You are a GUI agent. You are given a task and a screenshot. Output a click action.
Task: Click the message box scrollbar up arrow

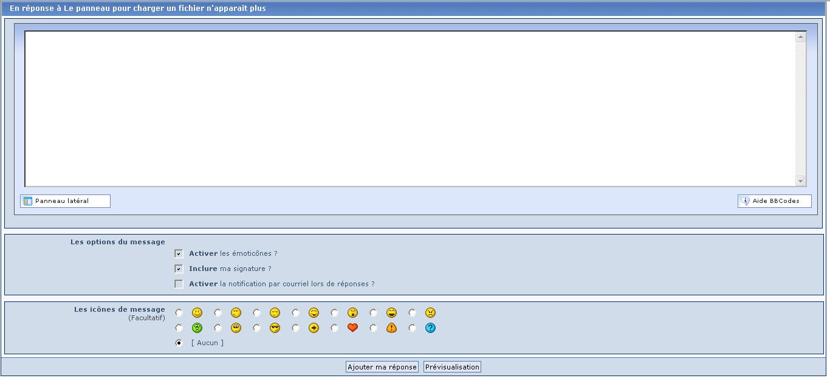[x=800, y=37]
